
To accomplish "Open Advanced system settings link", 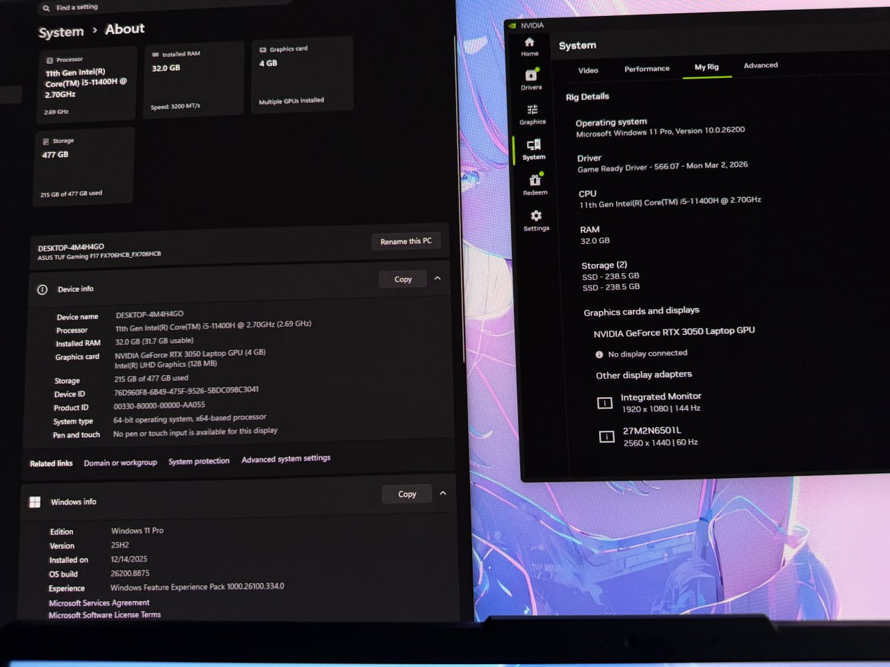I will [x=286, y=459].
